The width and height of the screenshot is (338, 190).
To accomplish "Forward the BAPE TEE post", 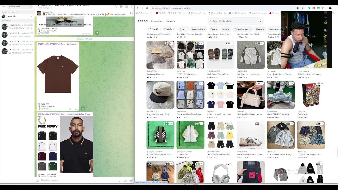I will pyautogui.click(x=83, y=108).
